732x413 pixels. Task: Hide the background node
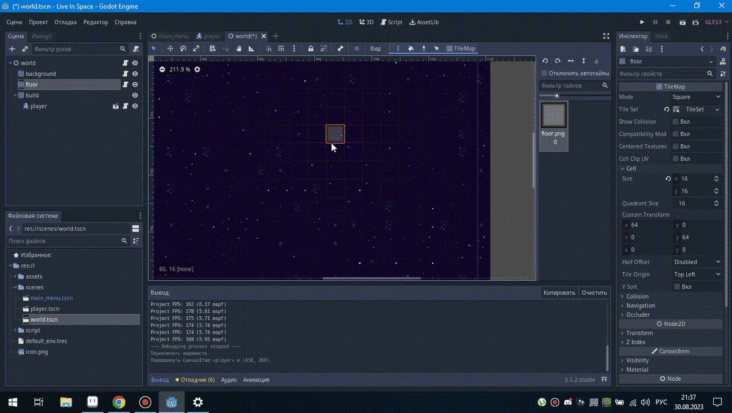[135, 74]
